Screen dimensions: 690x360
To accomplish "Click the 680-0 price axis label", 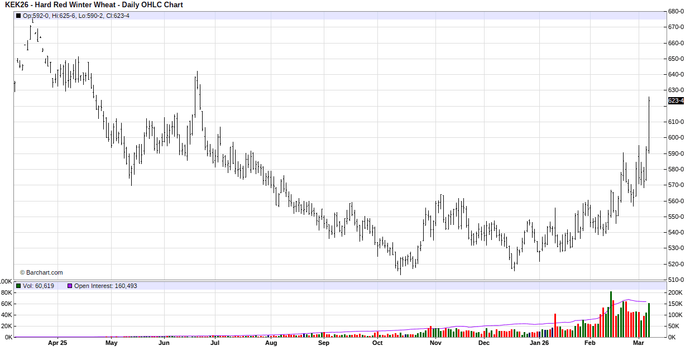I will click(x=676, y=11).
